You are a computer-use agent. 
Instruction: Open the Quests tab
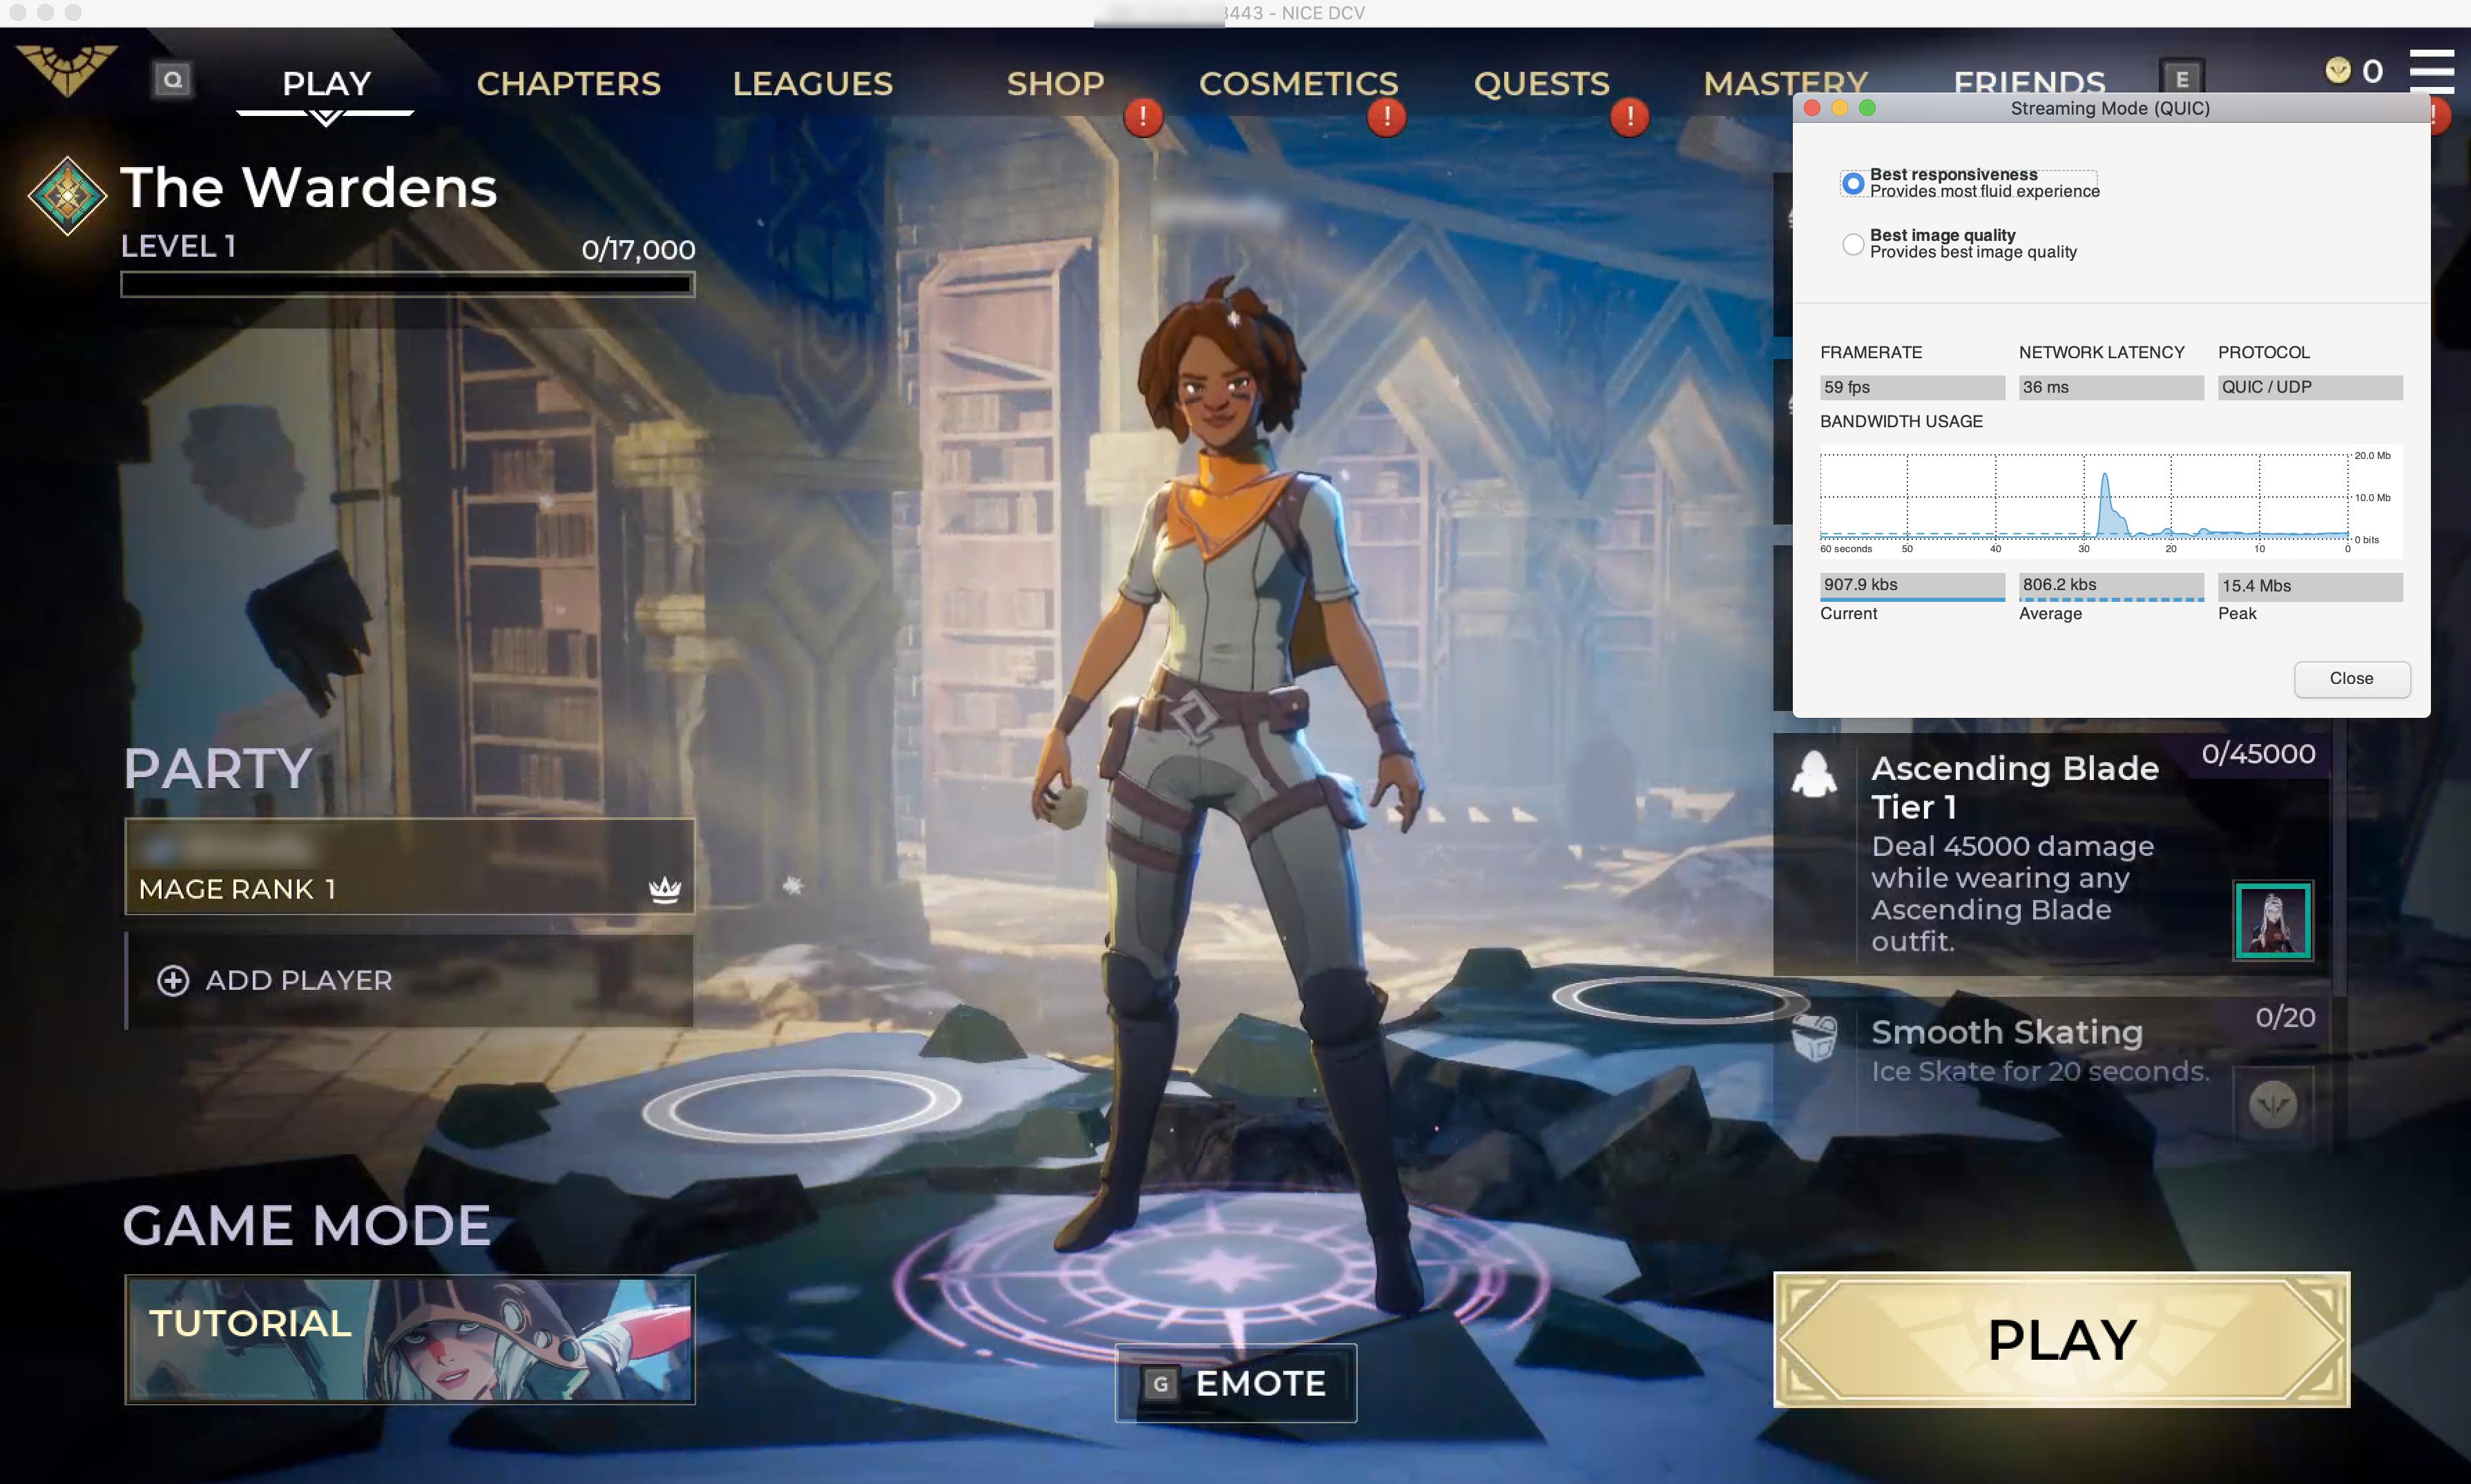click(1541, 84)
